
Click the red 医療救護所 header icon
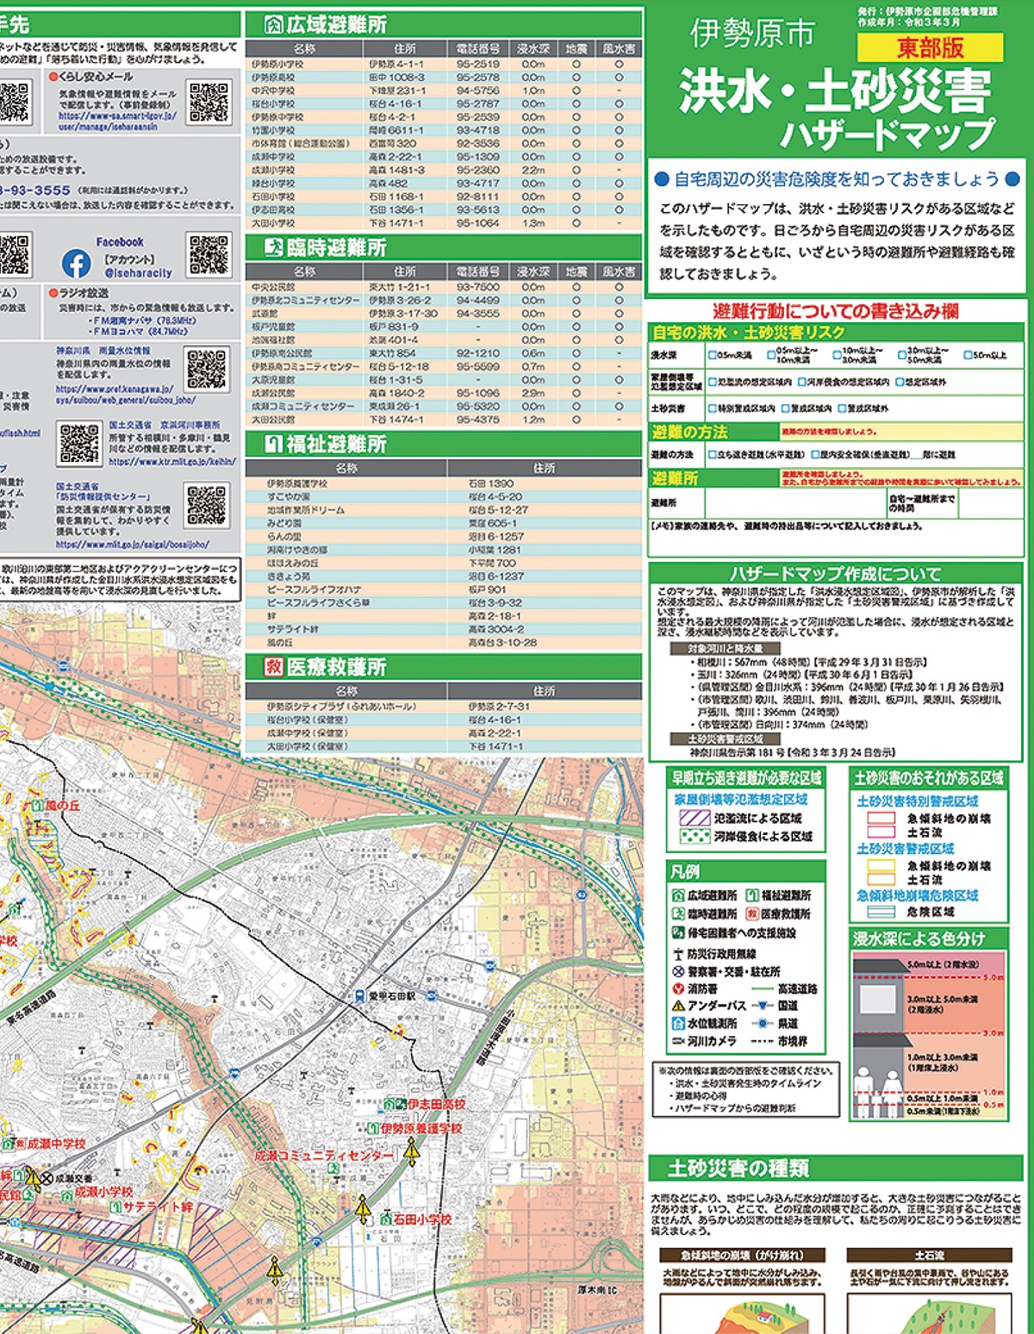pyautogui.click(x=273, y=667)
